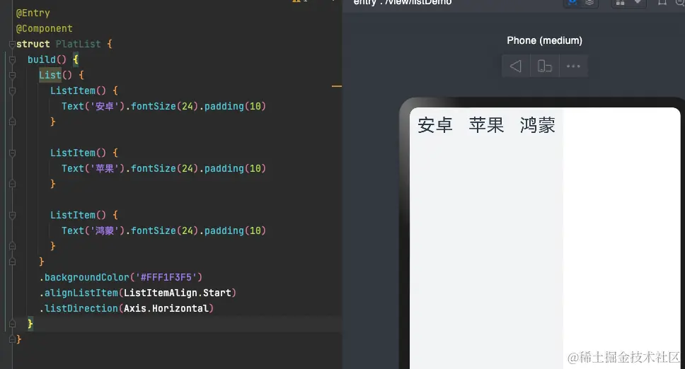Click Text('苹果') in the code

point(93,169)
